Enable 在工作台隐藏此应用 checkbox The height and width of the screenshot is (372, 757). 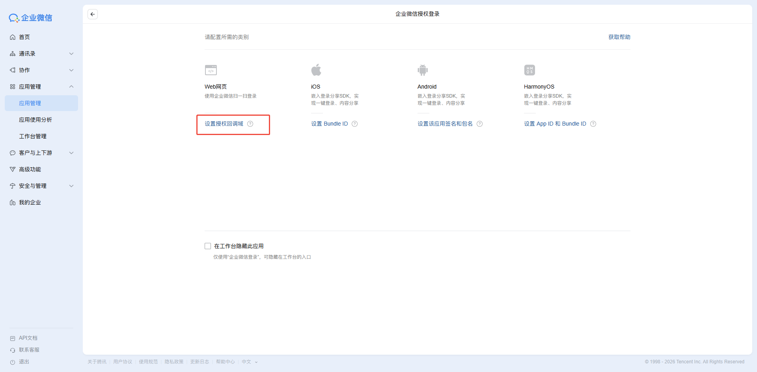click(x=208, y=246)
